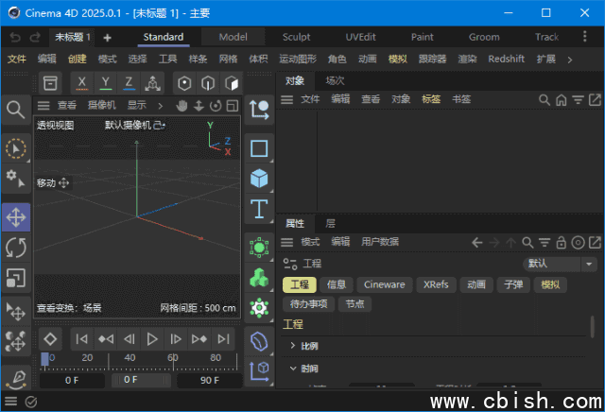Open search with the magnifier icon

[16, 110]
